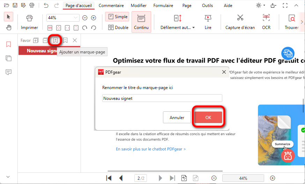Open the Page tab

pos(187,6)
